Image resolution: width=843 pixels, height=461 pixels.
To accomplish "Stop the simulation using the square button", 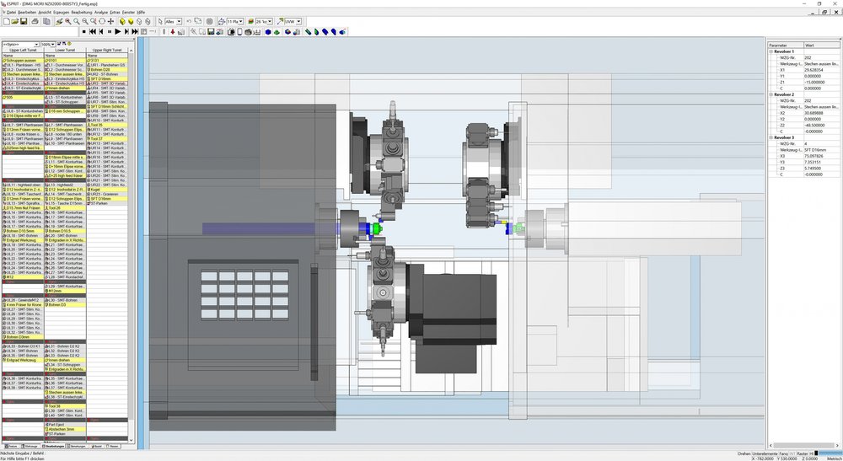I will (83, 32).
